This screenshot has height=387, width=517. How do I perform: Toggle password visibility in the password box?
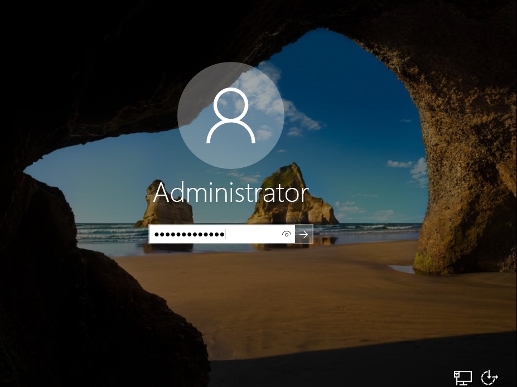pos(287,235)
